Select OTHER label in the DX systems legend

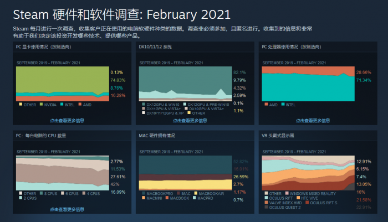point(198,113)
